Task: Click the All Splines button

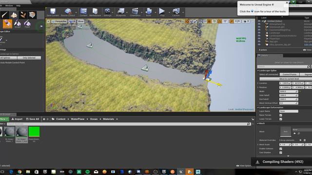Action: point(8,58)
